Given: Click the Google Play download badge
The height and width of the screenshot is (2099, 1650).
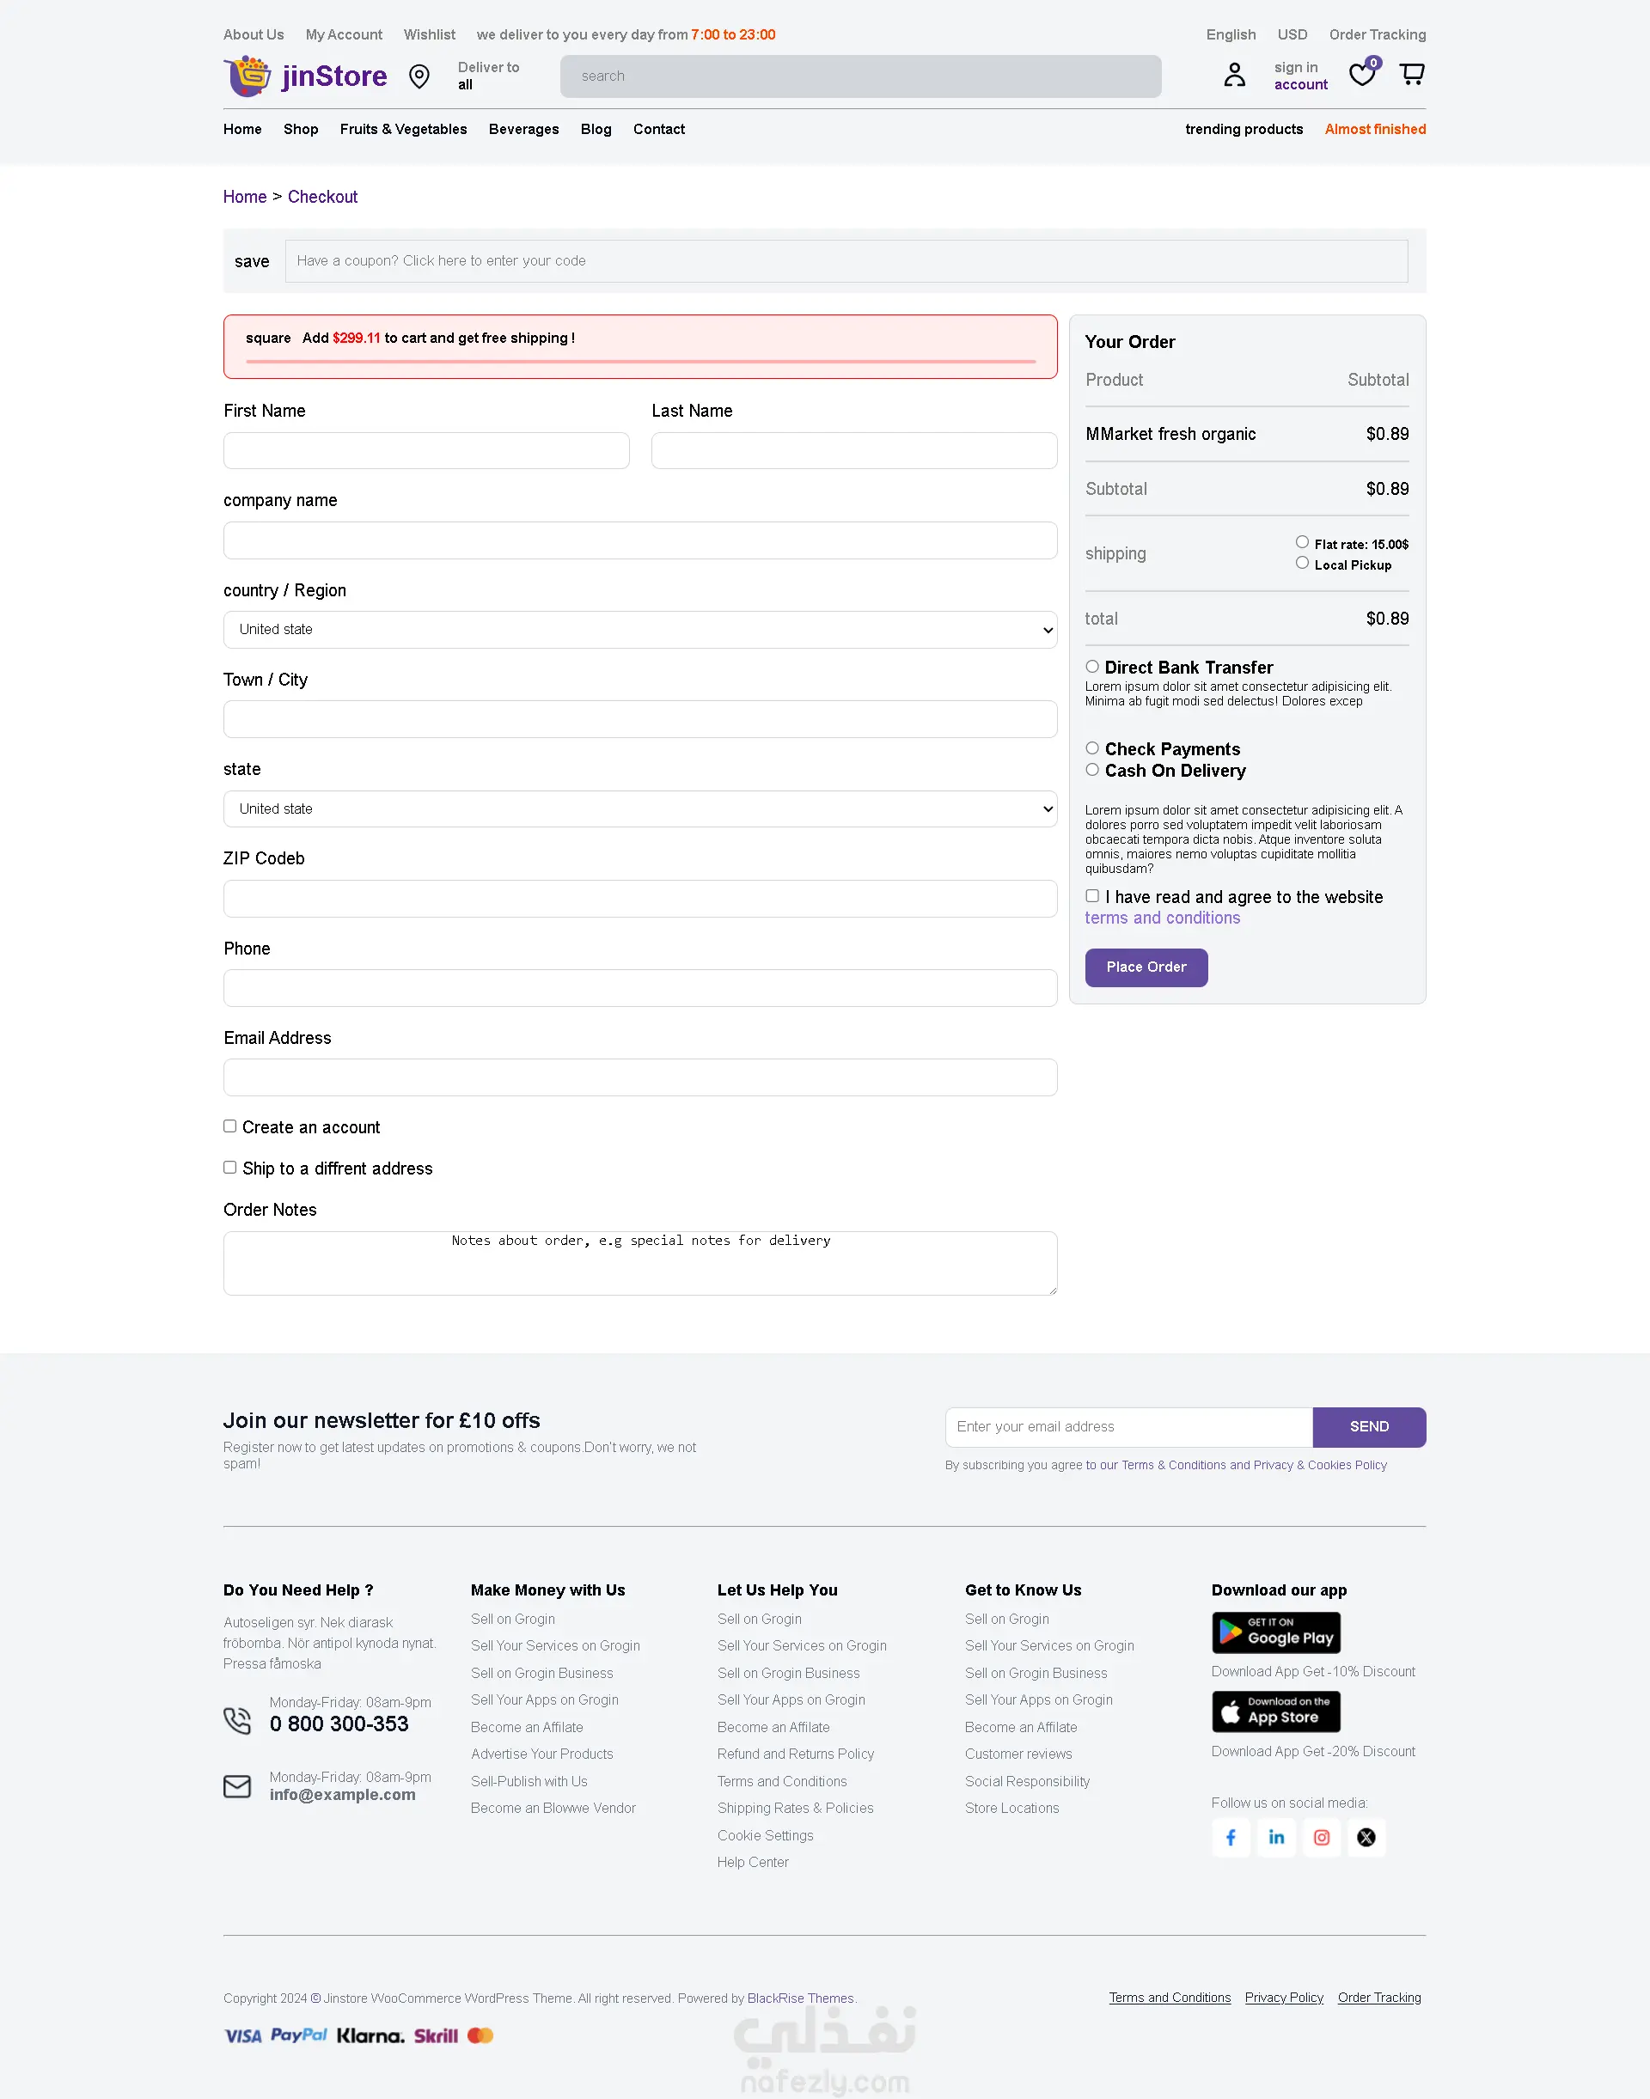Looking at the screenshot, I should [1276, 1632].
